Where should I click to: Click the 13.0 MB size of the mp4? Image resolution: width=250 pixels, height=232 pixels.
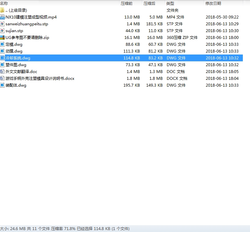[132, 17]
